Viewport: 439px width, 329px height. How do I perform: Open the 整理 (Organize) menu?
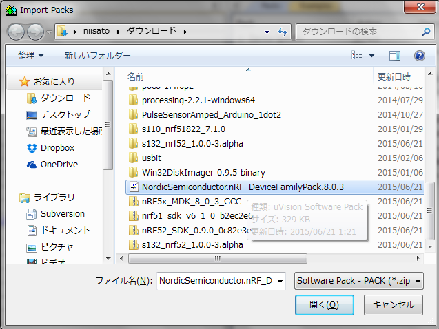pos(31,55)
